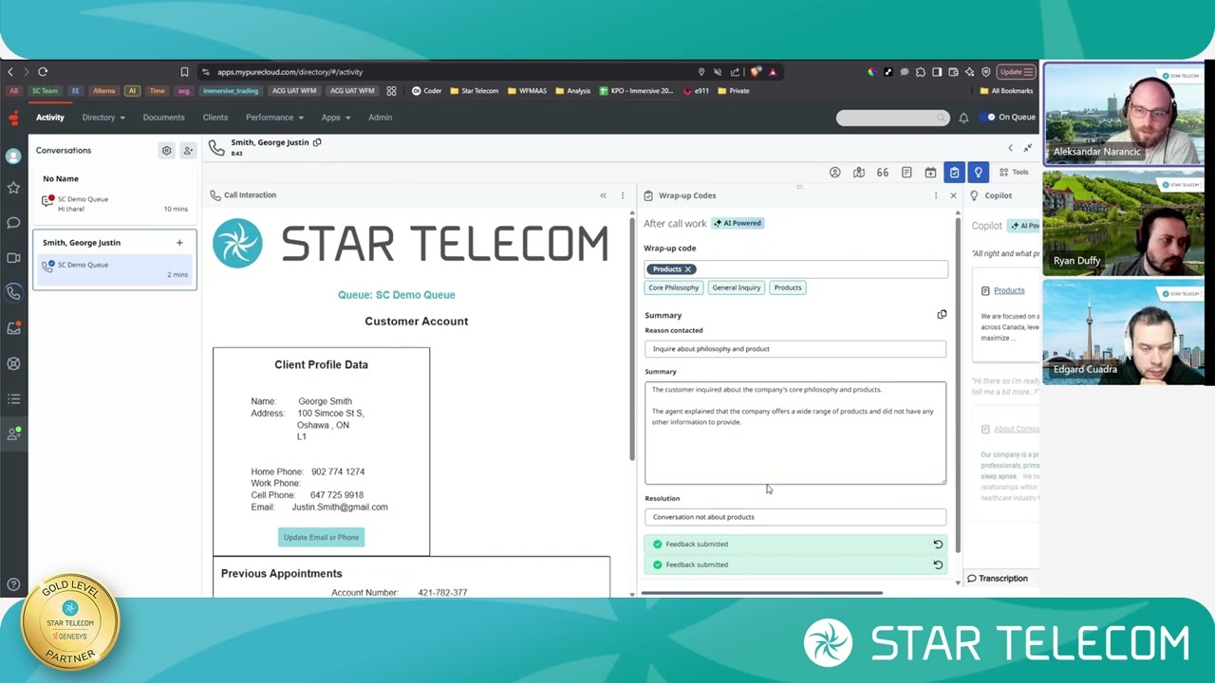The height and width of the screenshot is (683, 1215).
Task: Open the Tools menu in interaction toolbar
Action: click(x=1014, y=173)
